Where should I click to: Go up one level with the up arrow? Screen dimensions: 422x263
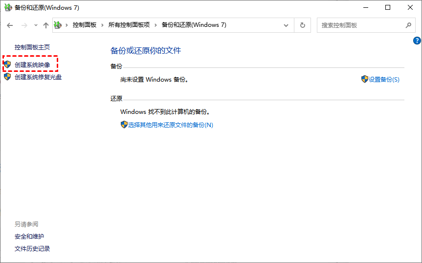(46, 25)
